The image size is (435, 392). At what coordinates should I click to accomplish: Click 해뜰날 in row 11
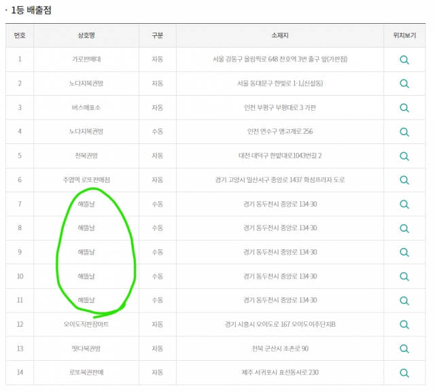(86, 300)
